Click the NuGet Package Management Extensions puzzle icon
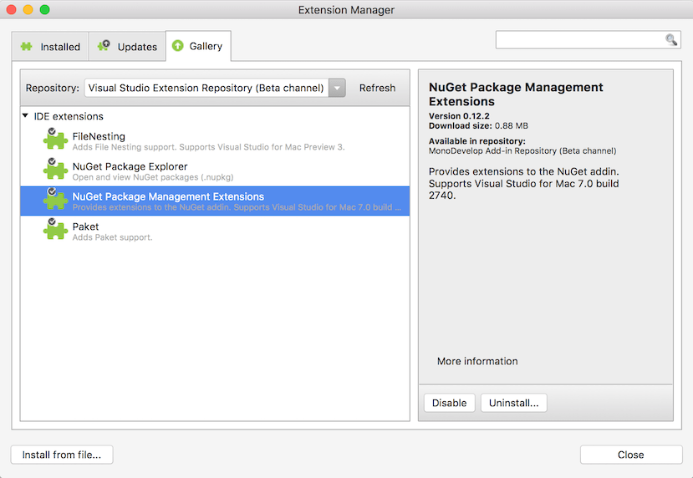Image resolution: width=693 pixels, height=478 pixels. pyautogui.click(x=55, y=199)
